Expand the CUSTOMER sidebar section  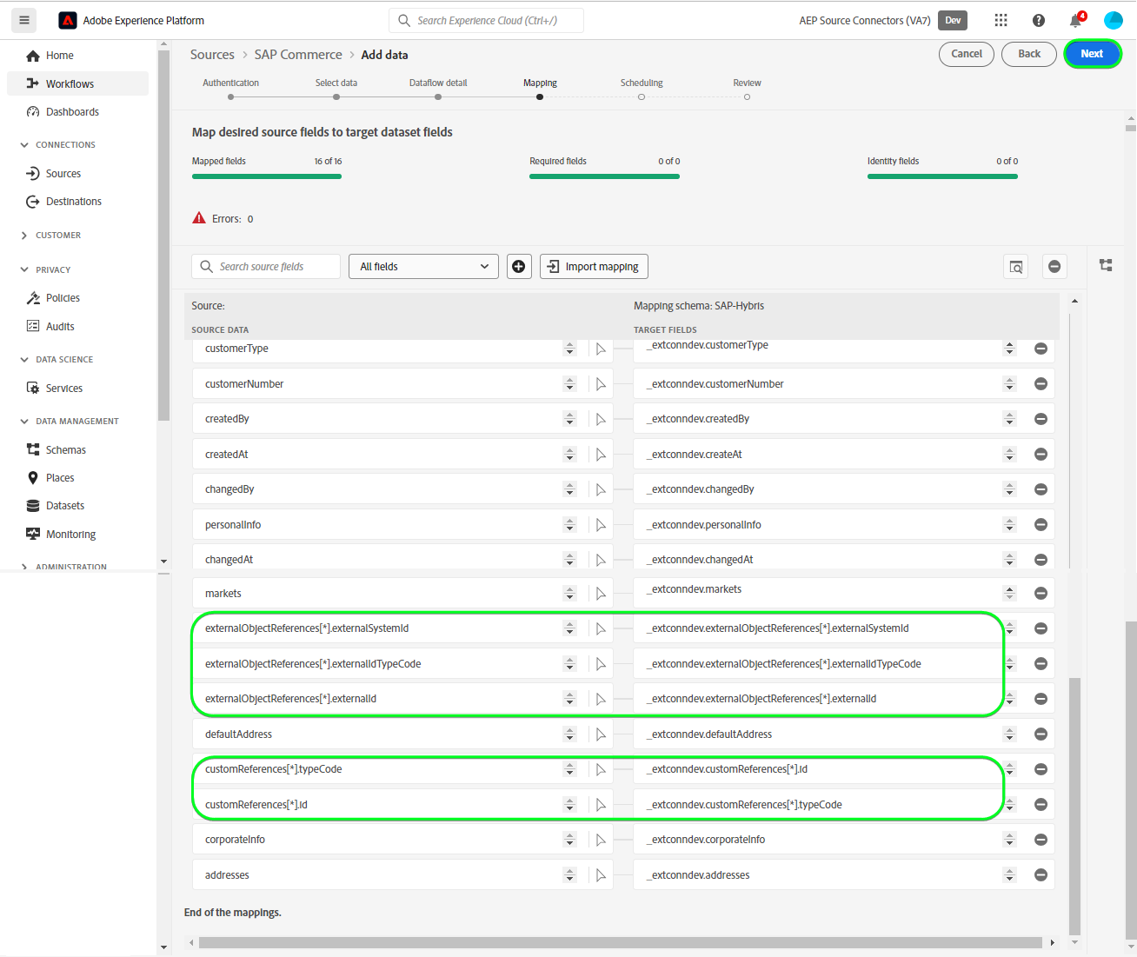pos(23,236)
